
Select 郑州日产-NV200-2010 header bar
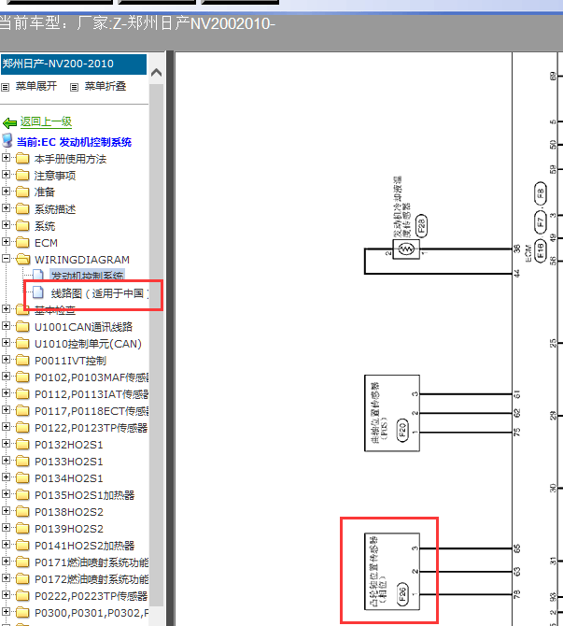[x=74, y=64]
